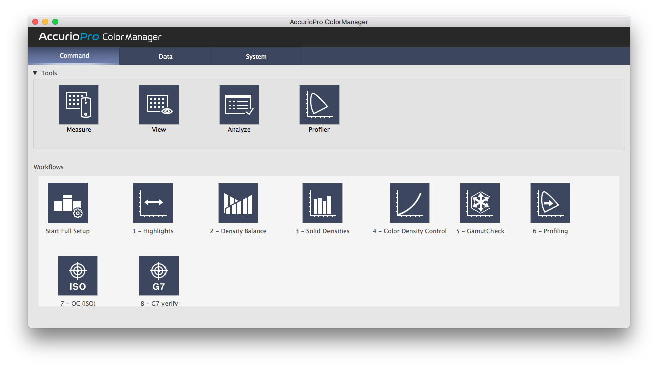Start the 6 – Profiling workflow icon

pyautogui.click(x=550, y=203)
